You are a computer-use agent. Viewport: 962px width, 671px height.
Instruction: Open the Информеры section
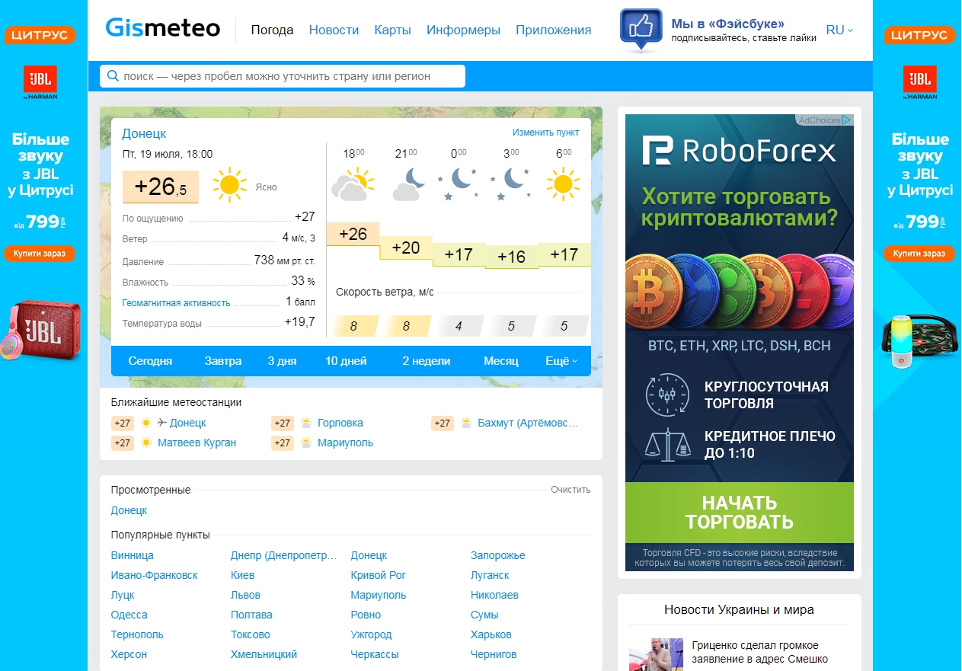coord(463,30)
